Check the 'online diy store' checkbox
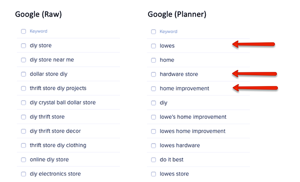This screenshot has width=300, height=182. [x=24, y=160]
